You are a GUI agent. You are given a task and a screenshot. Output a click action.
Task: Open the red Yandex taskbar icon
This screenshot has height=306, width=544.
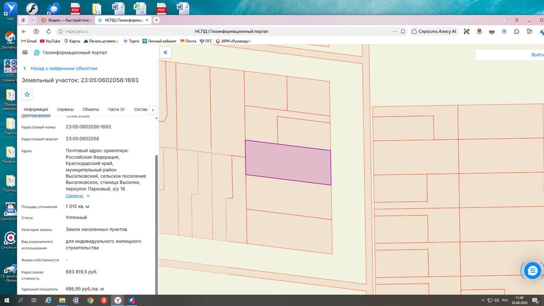click(x=104, y=300)
